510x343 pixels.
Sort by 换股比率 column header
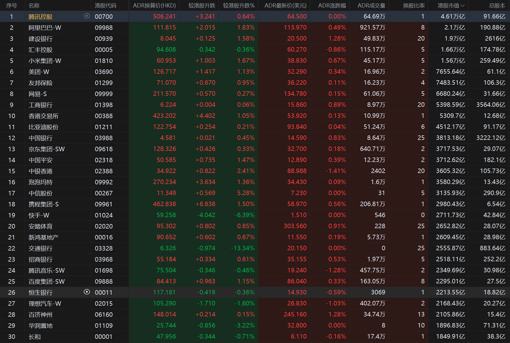(x=414, y=6)
